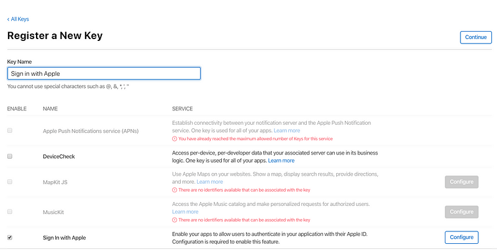Click the 'Register a New Key' heading
Image resolution: width=497 pixels, height=250 pixels.
pos(55,35)
